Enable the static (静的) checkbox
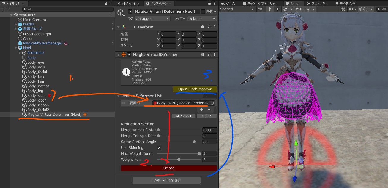The image size is (388, 188). point(203,12)
